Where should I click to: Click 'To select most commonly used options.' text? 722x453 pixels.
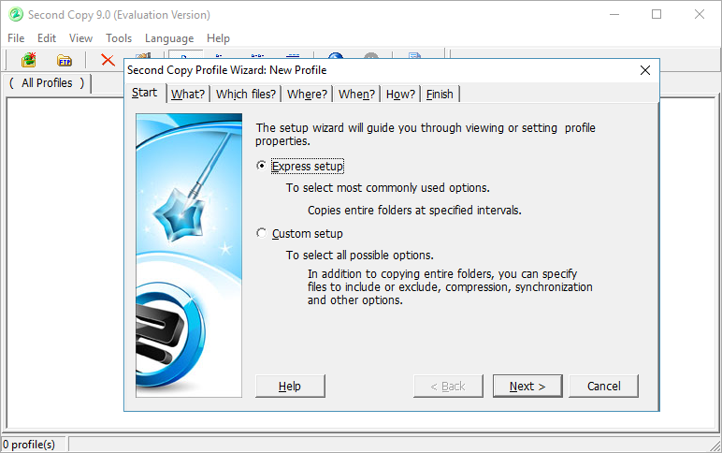point(388,187)
